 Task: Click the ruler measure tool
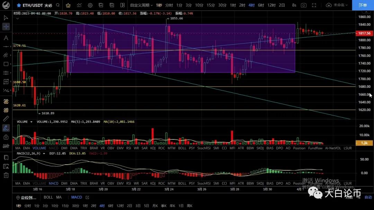click(x=6, y=119)
